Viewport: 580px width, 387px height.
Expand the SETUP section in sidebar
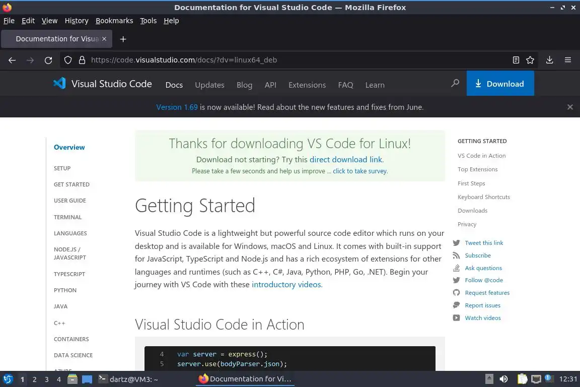pos(62,168)
